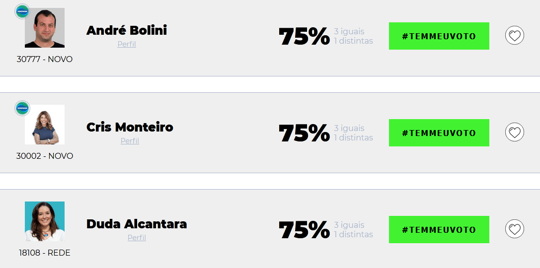Open the Perfil link under Duda Alcantara
The width and height of the screenshot is (540, 268).
137,238
